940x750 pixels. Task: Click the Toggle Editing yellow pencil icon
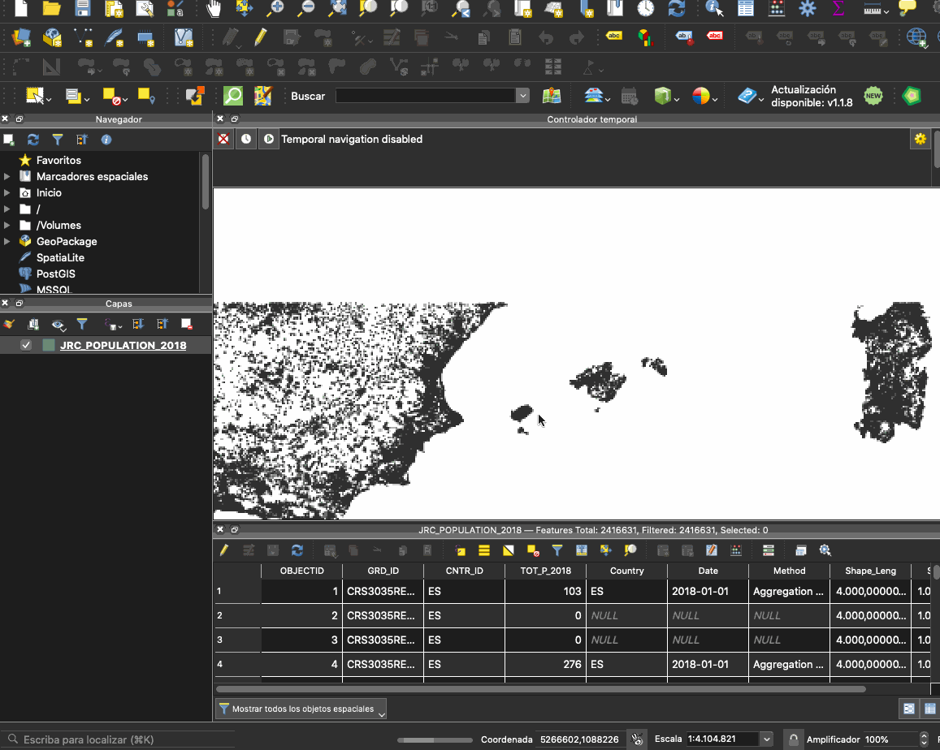click(260, 37)
